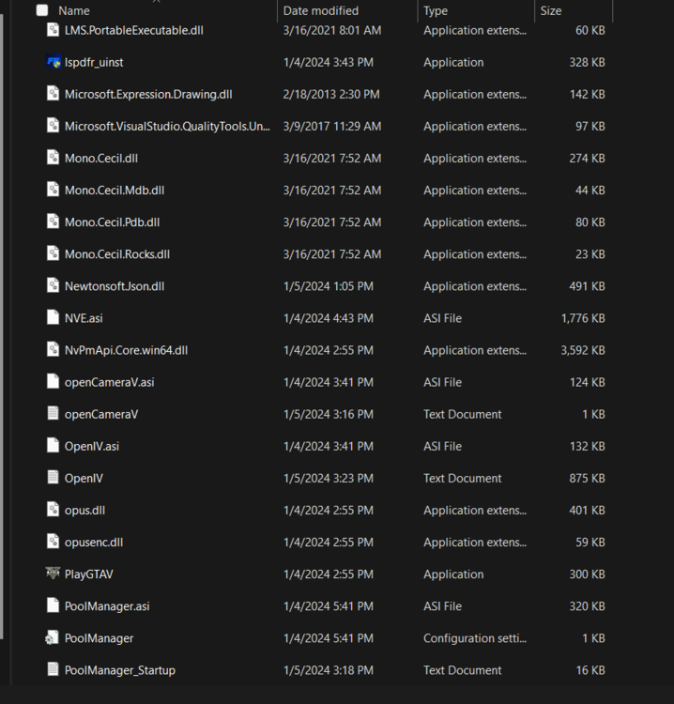Tick the select-all checkbox beside Name header

pyautogui.click(x=41, y=10)
